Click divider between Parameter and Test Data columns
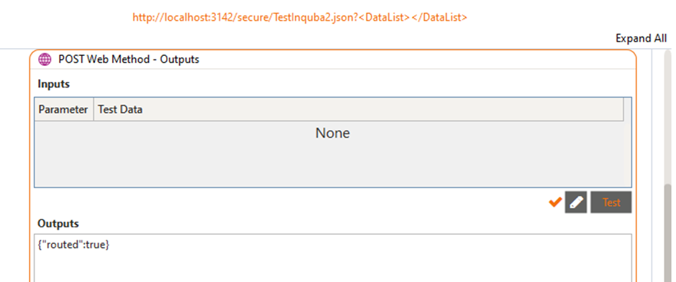 pyautogui.click(x=93, y=109)
